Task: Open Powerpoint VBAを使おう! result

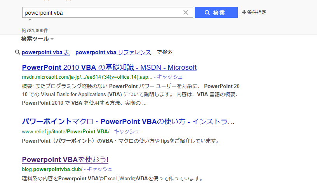Action: [65, 160]
